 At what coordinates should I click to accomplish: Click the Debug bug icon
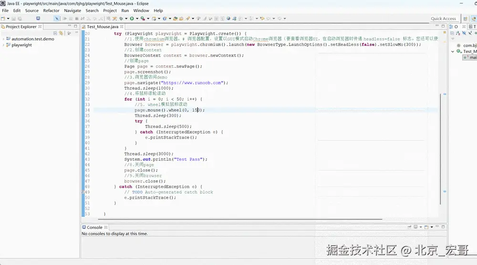[x=121, y=19]
